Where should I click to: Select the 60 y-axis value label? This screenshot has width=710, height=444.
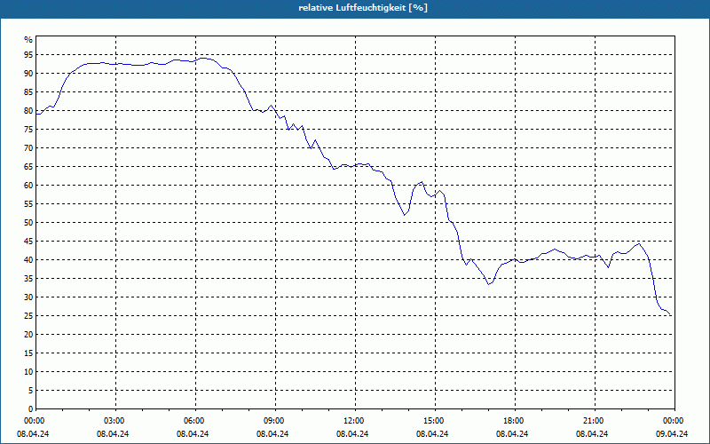point(28,186)
